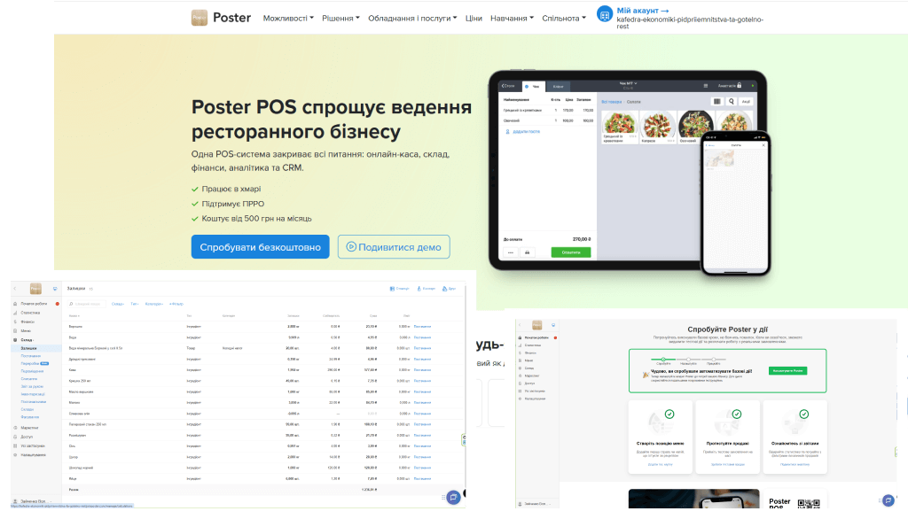Open the Склад filter dropdown in Залишки window

click(118, 304)
